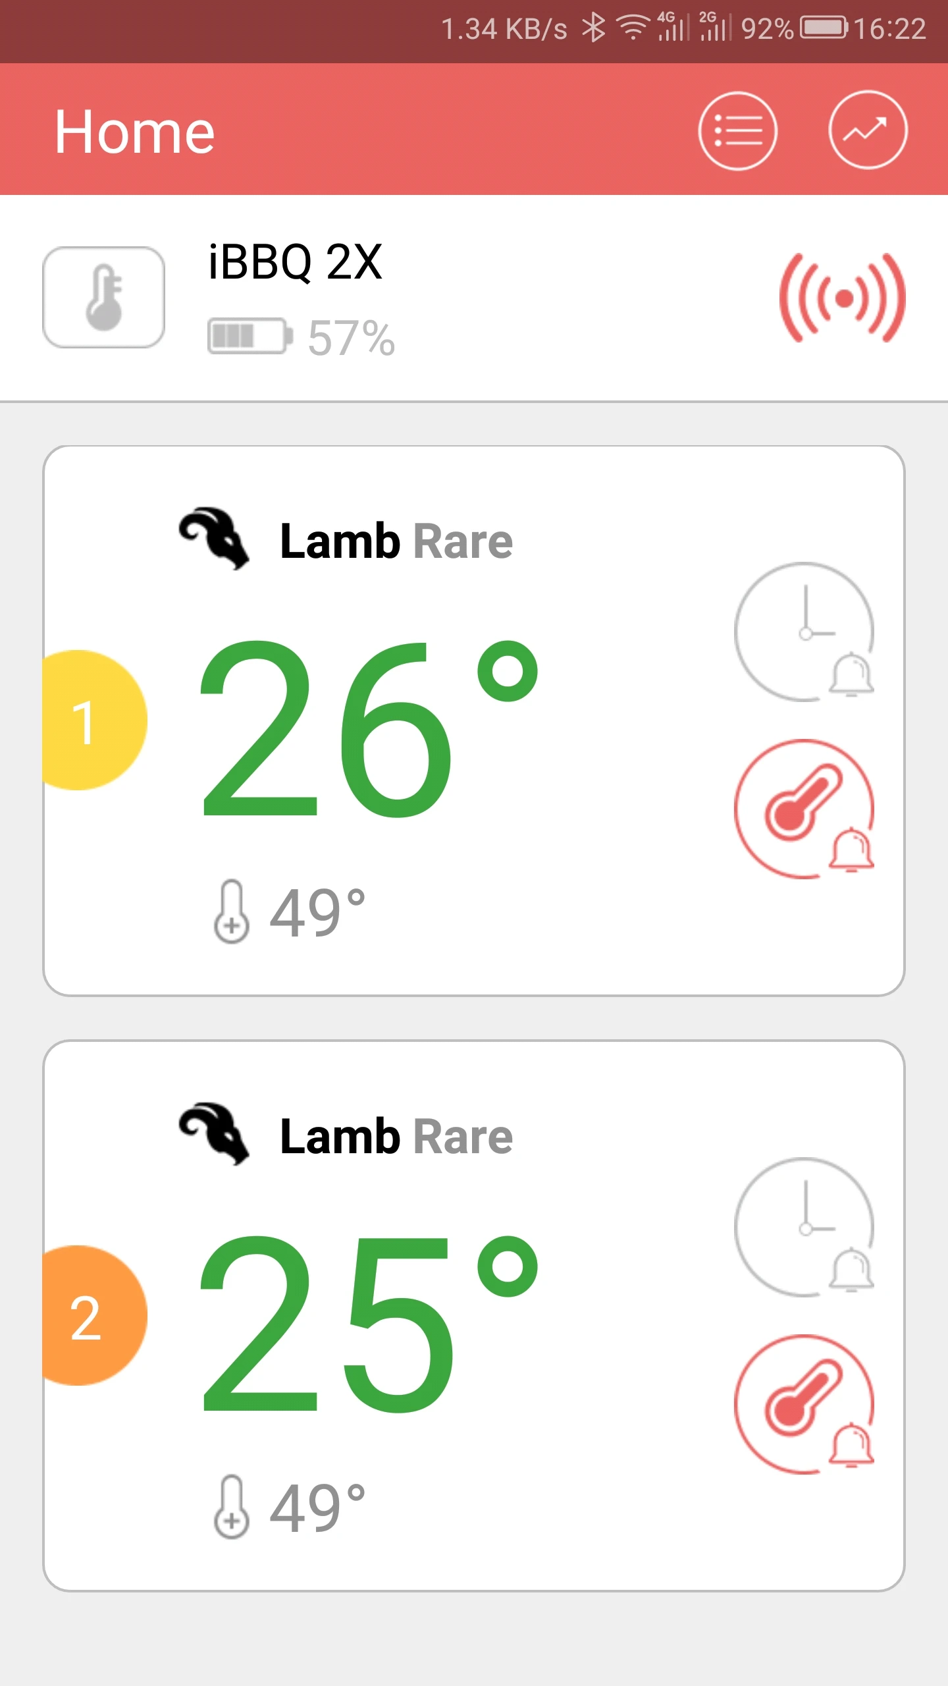This screenshot has width=948, height=1686.
Task: Tap probe 2 target temperature 49°
Action: click(290, 1508)
